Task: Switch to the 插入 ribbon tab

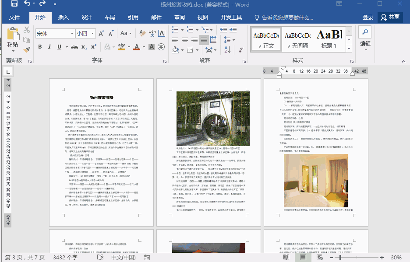Action: (64, 17)
